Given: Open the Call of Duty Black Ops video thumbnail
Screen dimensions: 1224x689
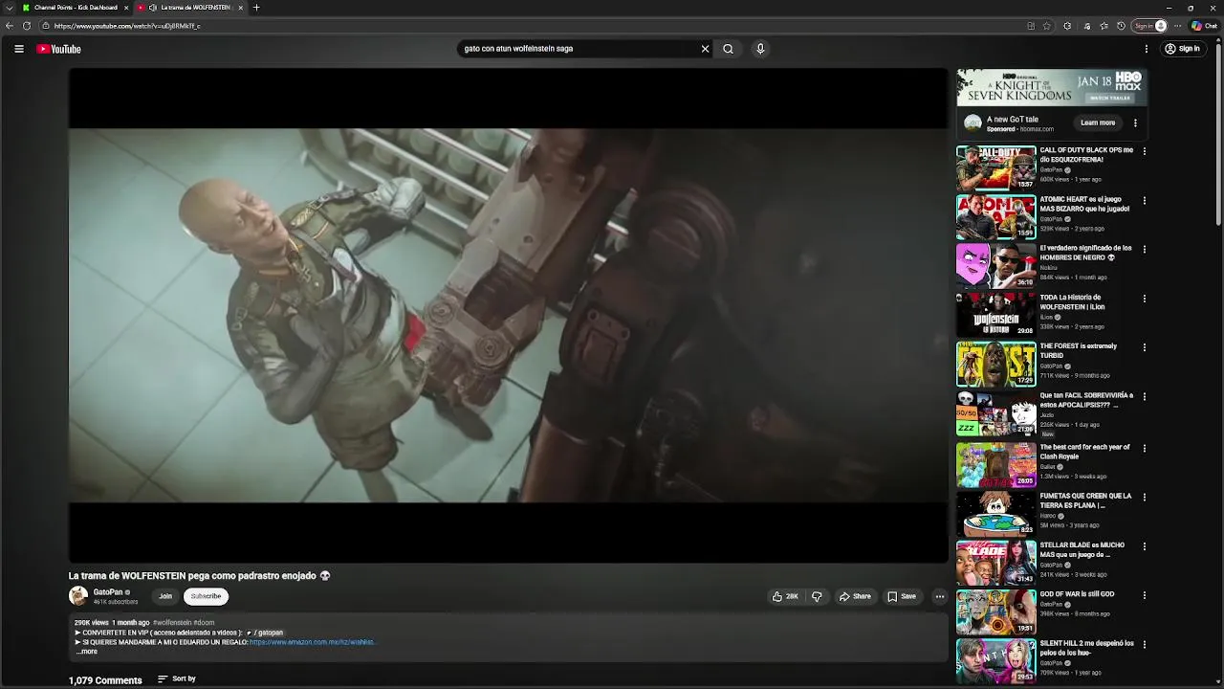Looking at the screenshot, I should (996, 167).
